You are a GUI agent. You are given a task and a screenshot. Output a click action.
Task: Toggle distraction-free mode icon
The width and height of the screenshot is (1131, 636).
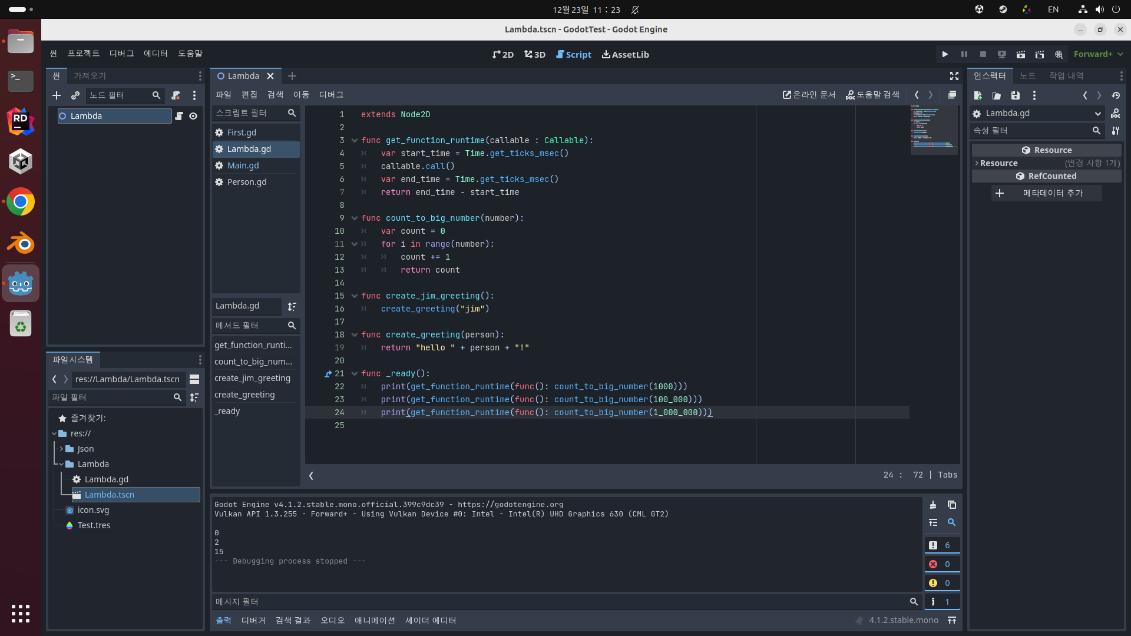point(954,76)
